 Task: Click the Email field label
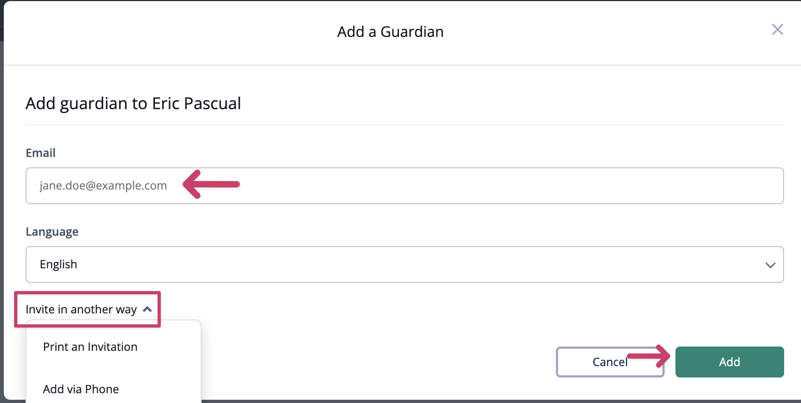[41, 153]
